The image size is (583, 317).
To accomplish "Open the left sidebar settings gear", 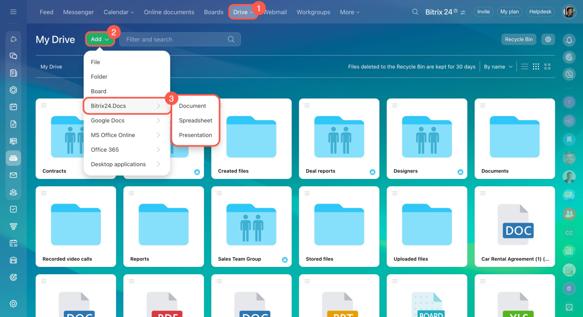I will (13, 303).
